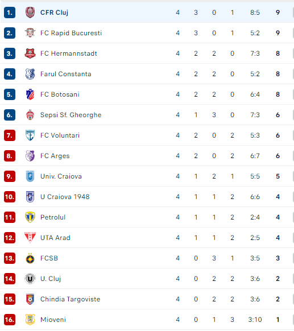Click the FCSB star logo
The width and height of the screenshot is (294, 331).
click(30, 258)
